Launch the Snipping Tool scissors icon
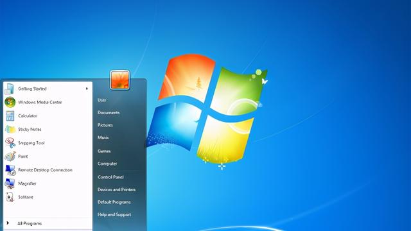This screenshot has height=231, width=411. pyautogui.click(x=10, y=142)
